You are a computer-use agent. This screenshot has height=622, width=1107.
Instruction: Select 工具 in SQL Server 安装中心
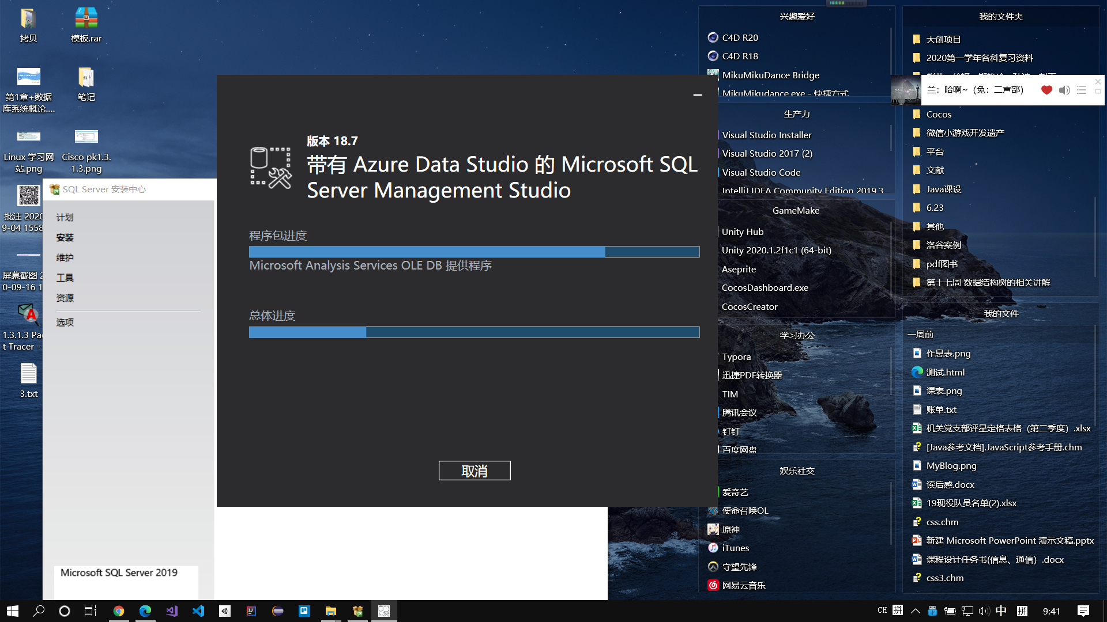65,278
